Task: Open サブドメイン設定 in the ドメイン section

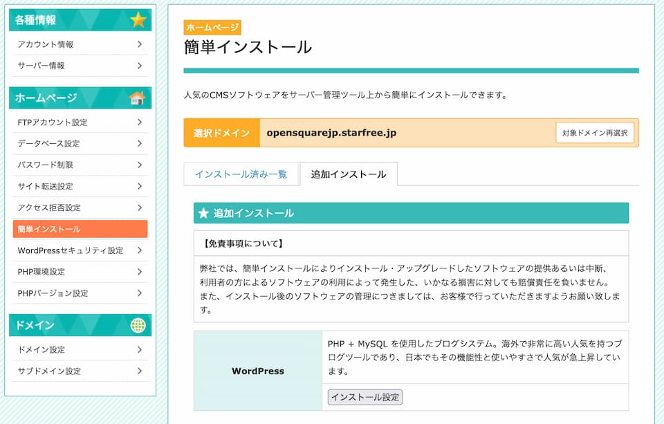Action: [x=80, y=371]
